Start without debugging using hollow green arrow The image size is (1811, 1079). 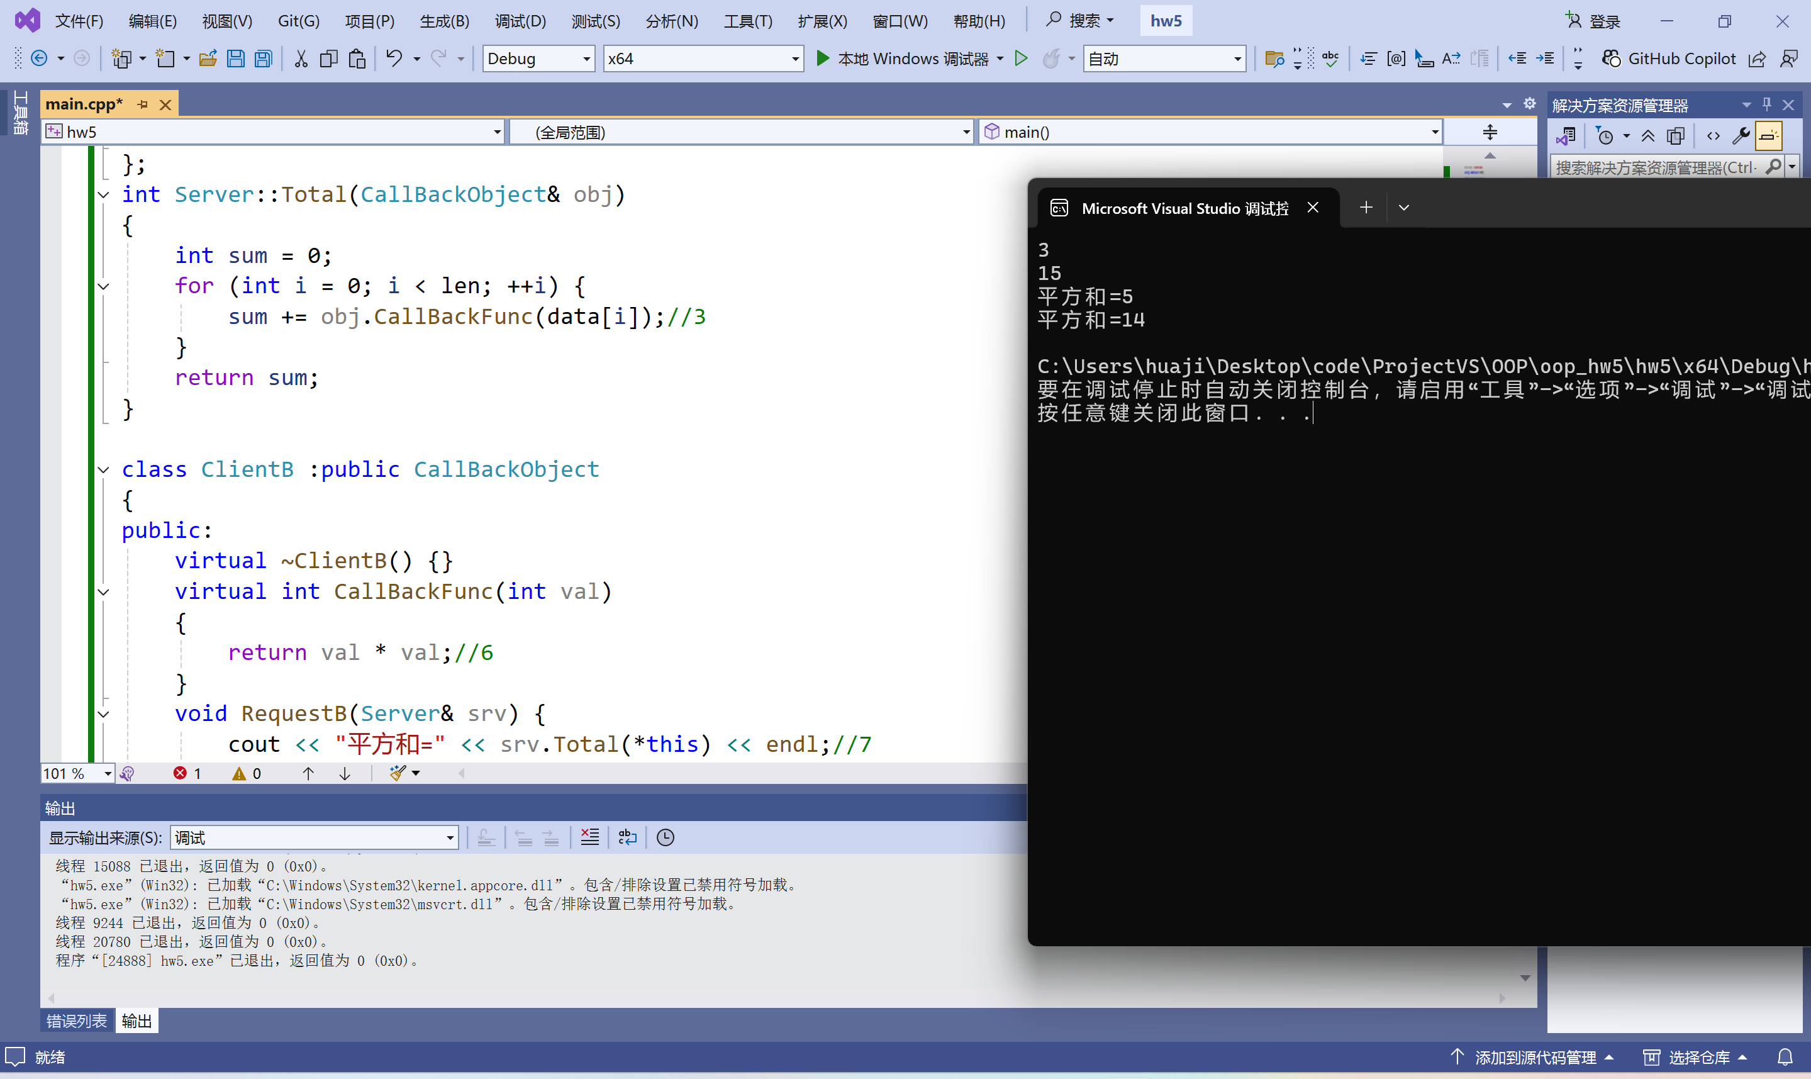(x=1021, y=58)
